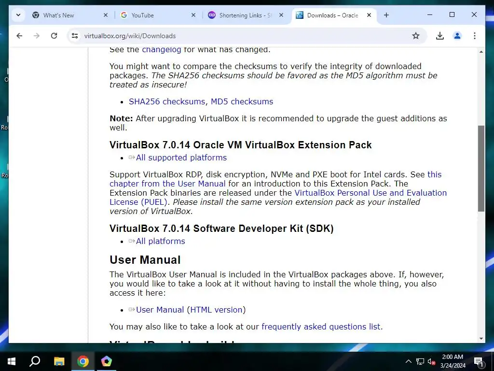494x371 pixels.
Task: Click the forward navigation arrow
Action: click(37, 36)
